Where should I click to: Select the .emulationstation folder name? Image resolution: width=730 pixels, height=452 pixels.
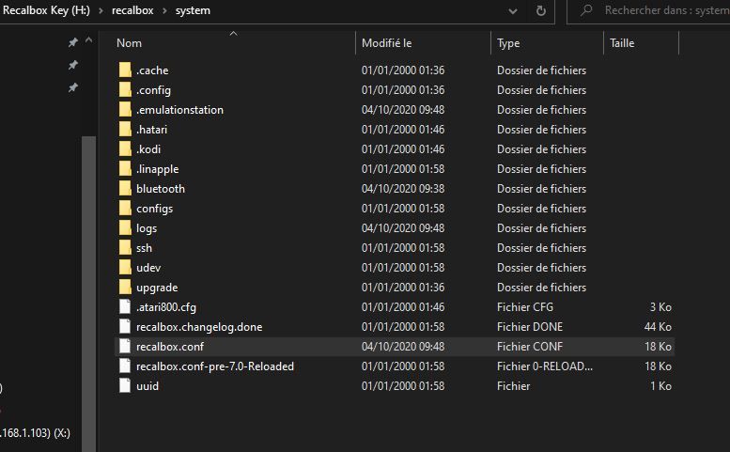pyautogui.click(x=179, y=110)
